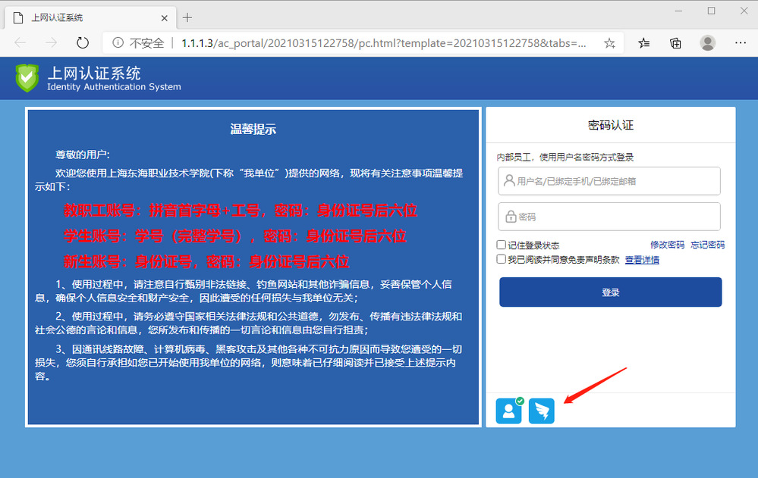
Task: Open a new browser tab
Action: 187,17
